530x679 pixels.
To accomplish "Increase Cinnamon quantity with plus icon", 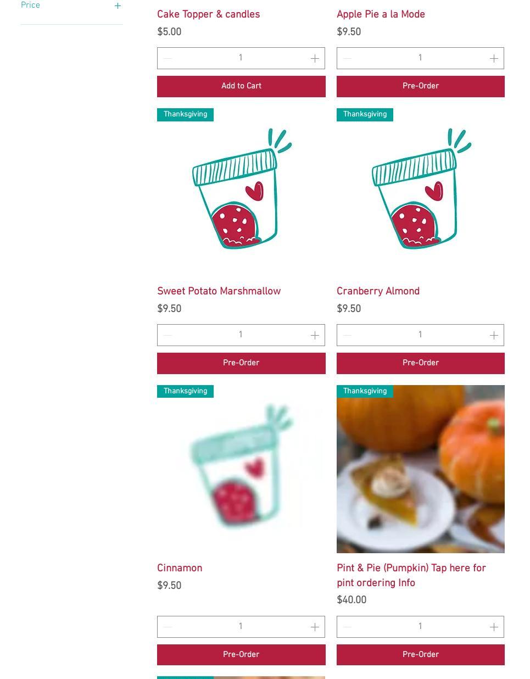I will click(x=315, y=627).
